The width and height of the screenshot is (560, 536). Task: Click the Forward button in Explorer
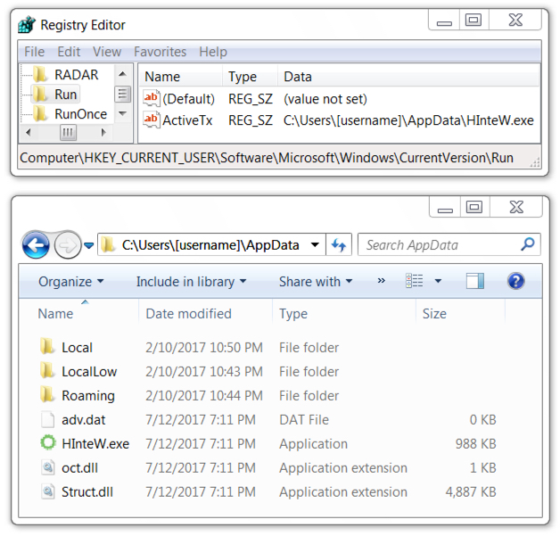tap(68, 245)
